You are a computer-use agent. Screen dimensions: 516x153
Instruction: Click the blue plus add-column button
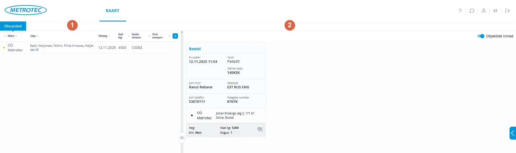point(175,36)
